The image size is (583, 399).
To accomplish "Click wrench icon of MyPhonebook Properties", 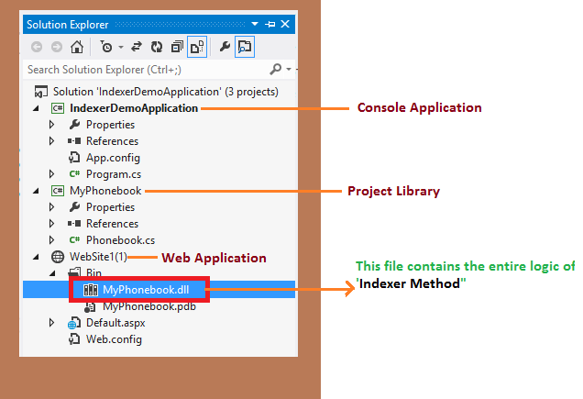I will pos(74,207).
